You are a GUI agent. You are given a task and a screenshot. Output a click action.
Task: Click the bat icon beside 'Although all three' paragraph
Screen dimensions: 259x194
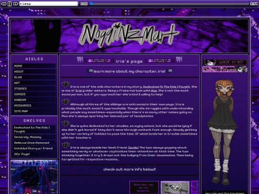[x=66, y=102]
